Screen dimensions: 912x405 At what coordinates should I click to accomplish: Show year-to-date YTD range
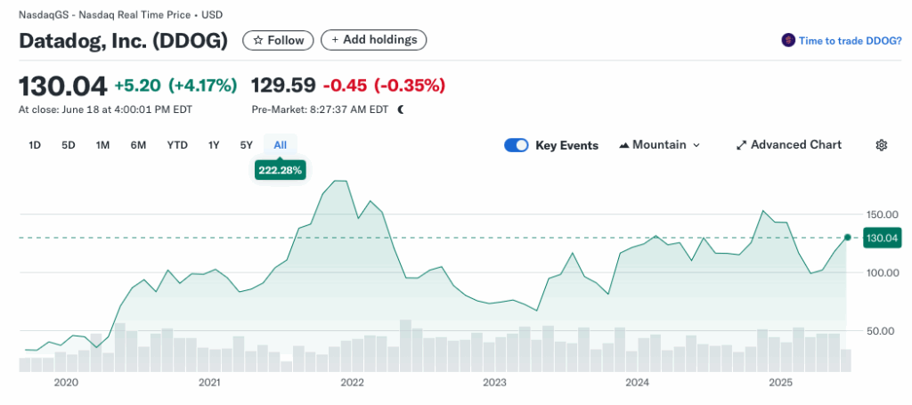pyautogui.click(x=177, y=145)
